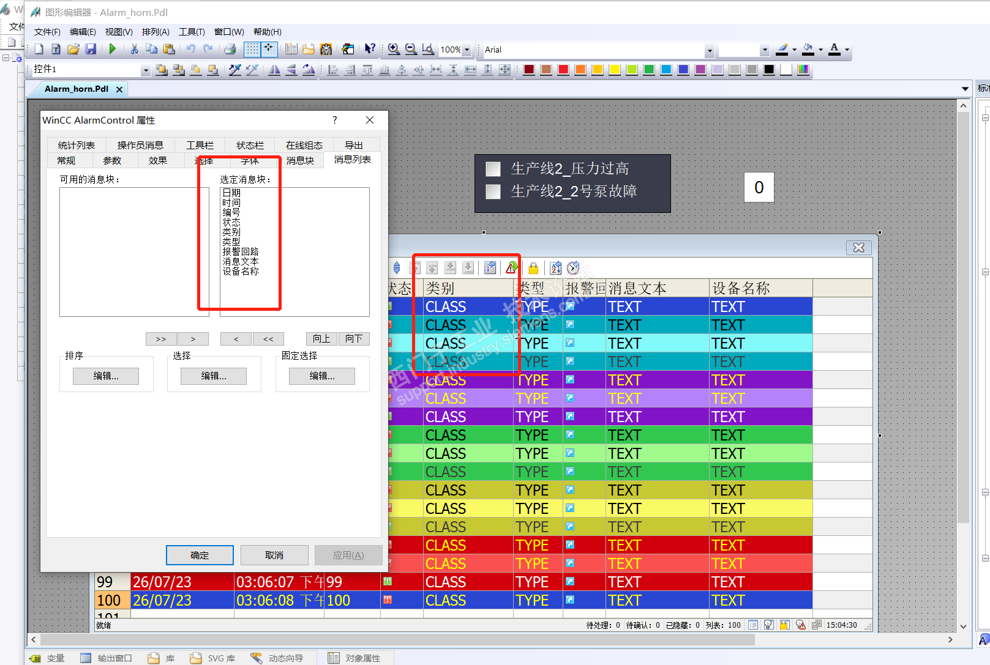This screenshot has height=665, width=990.
Task: Open the 编辑(E) menu
Action: point(83,32)
